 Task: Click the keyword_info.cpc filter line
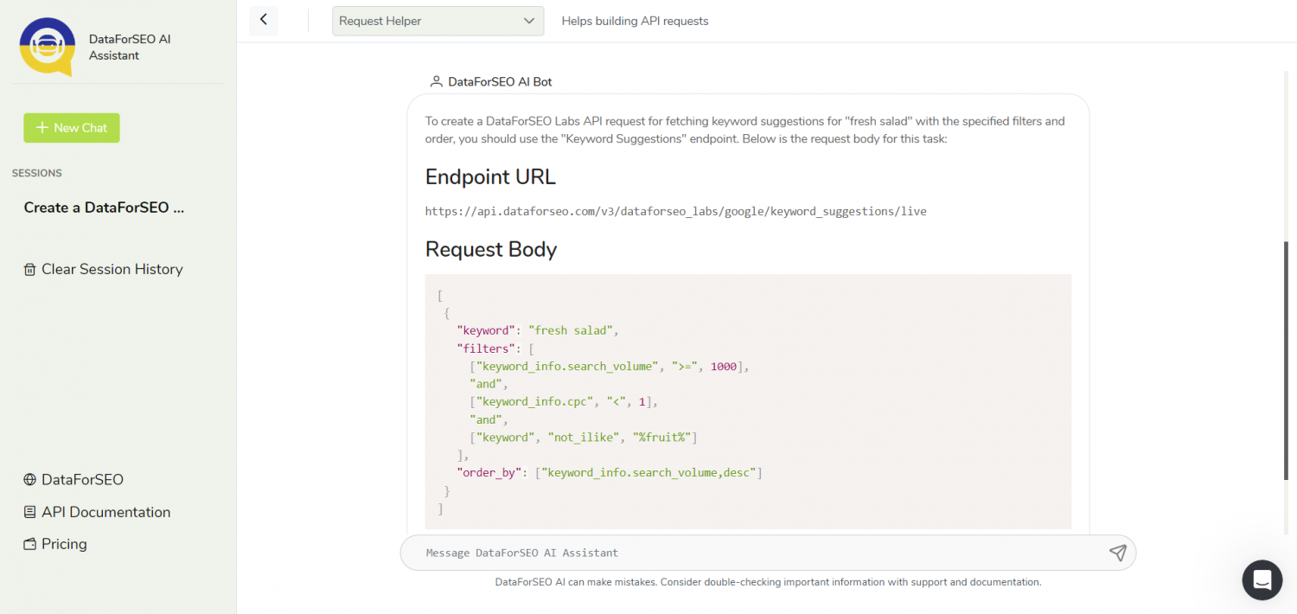click(564, 401)
